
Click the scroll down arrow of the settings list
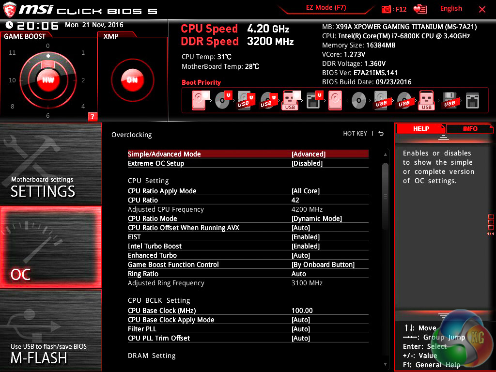tap(385, 364)
